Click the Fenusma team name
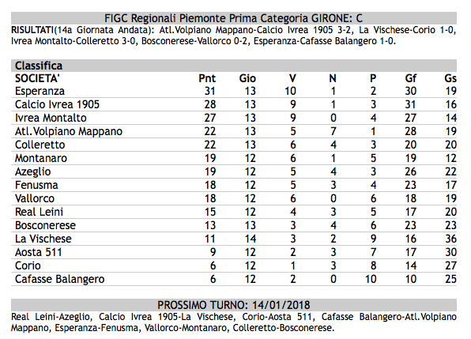 [36, 185]
